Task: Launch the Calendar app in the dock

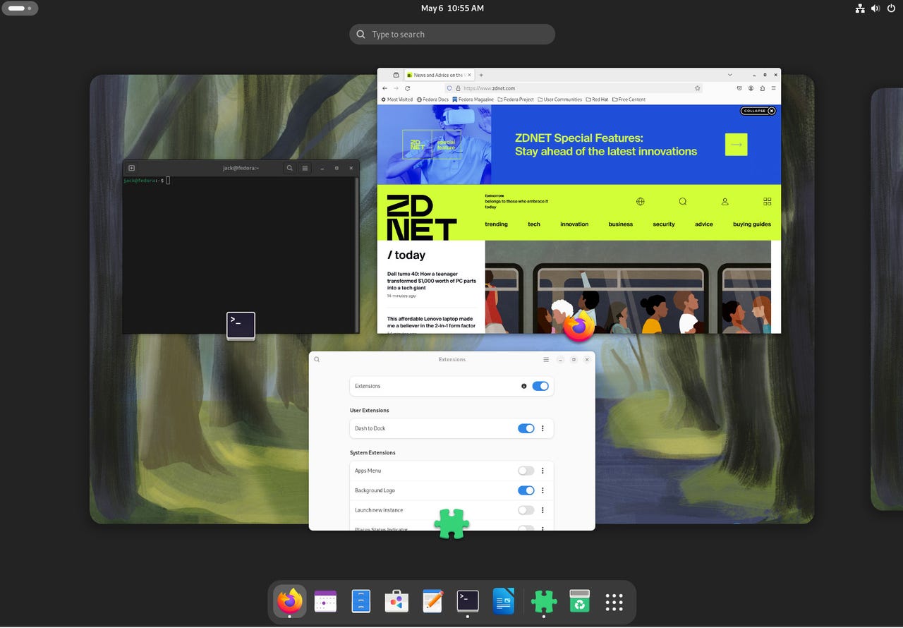Action: pyautogui.click(x=325, y=601)
